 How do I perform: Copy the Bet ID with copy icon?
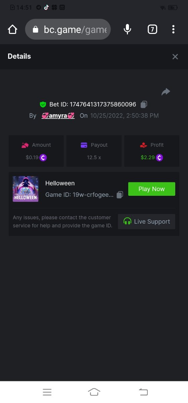tap(144, 104)
